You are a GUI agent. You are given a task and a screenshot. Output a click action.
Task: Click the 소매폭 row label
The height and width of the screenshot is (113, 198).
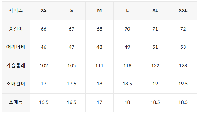pyautogui.click(x=16, y=102)
